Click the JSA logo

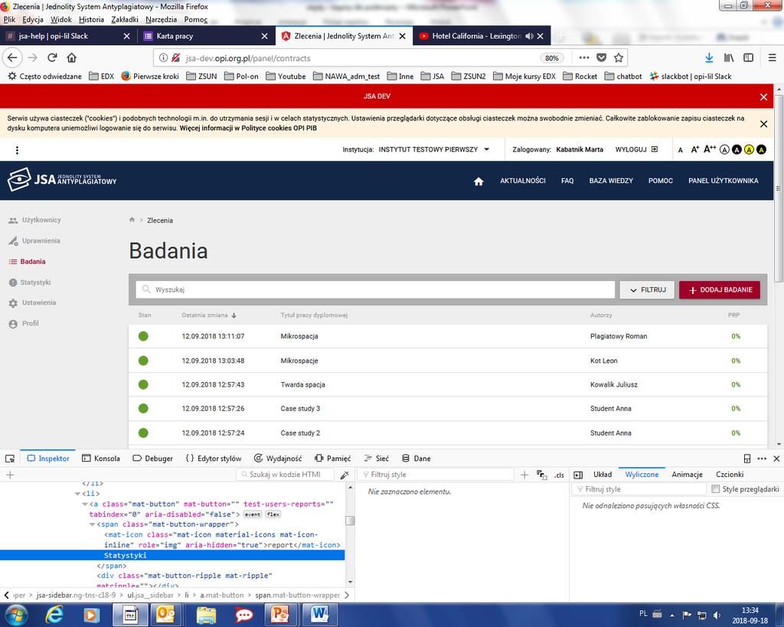pos(62,179)
